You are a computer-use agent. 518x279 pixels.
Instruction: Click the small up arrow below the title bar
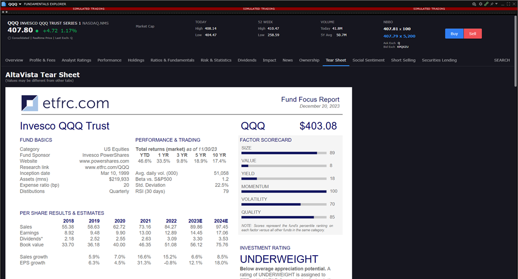point(3,12)
